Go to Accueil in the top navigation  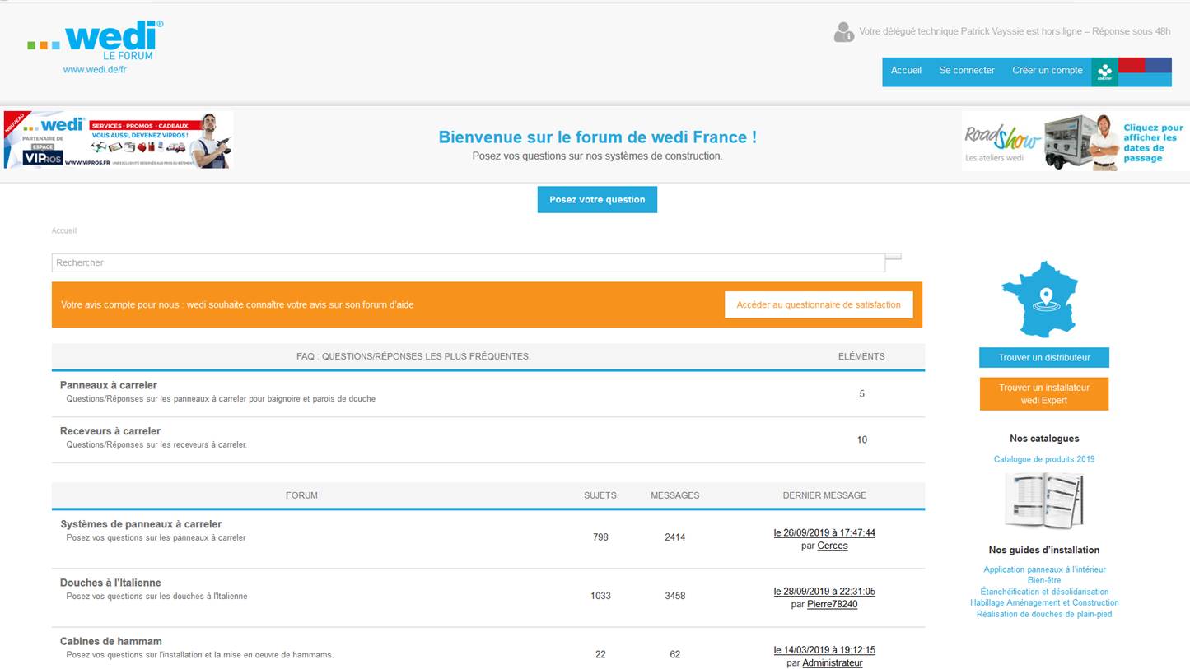[x=906, y=71]
